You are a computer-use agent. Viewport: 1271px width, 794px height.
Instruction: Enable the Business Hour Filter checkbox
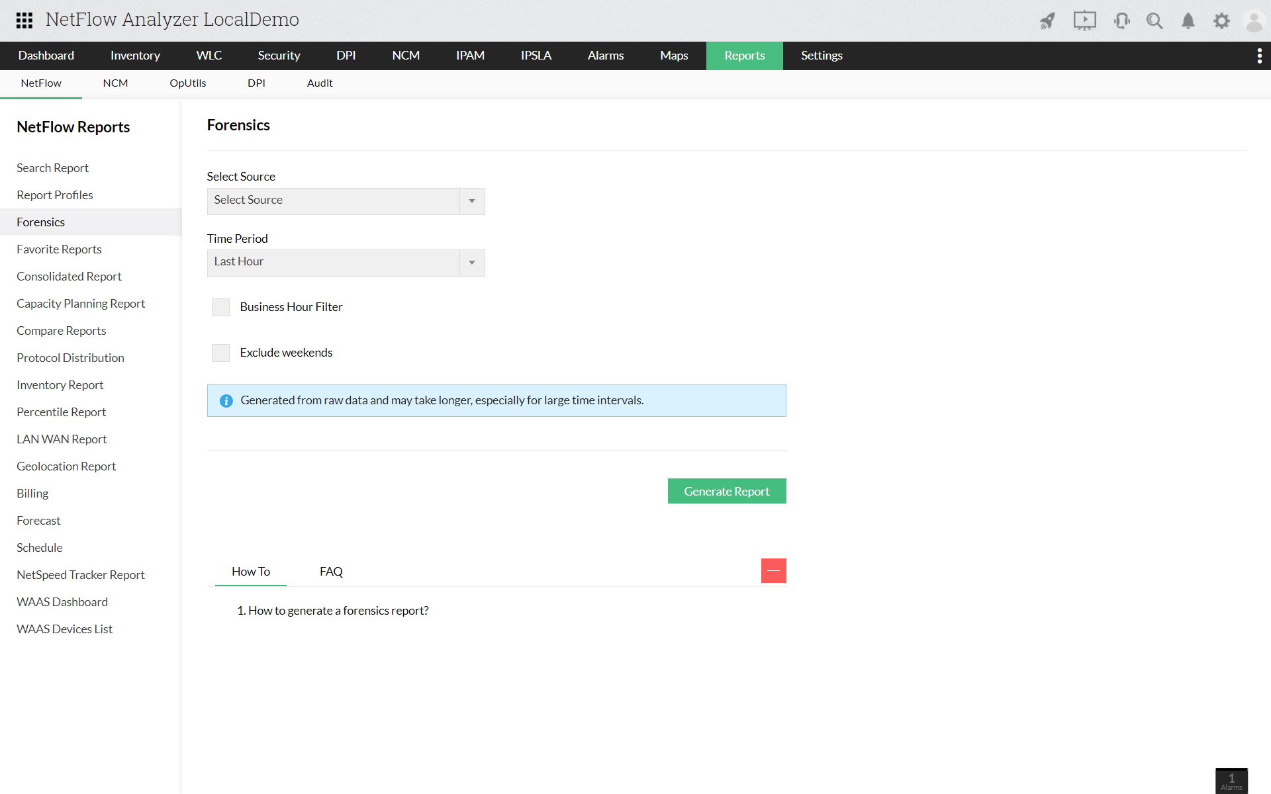220,307
